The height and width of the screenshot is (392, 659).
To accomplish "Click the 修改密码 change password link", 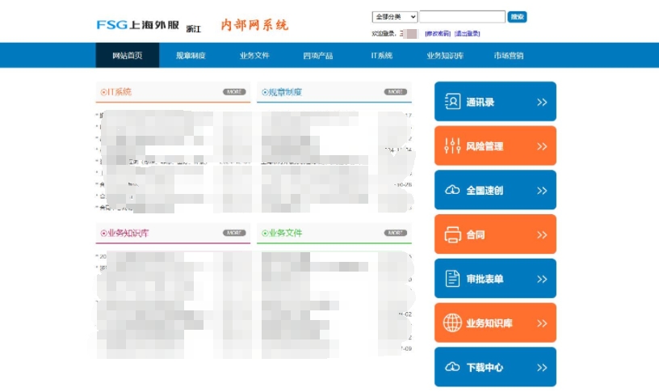I will coord(438,34).
